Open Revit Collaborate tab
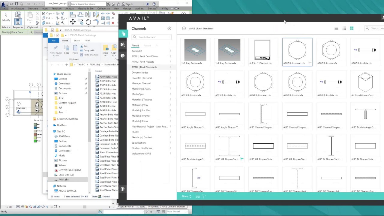This screenshot has width=384, height=216. 103,8
